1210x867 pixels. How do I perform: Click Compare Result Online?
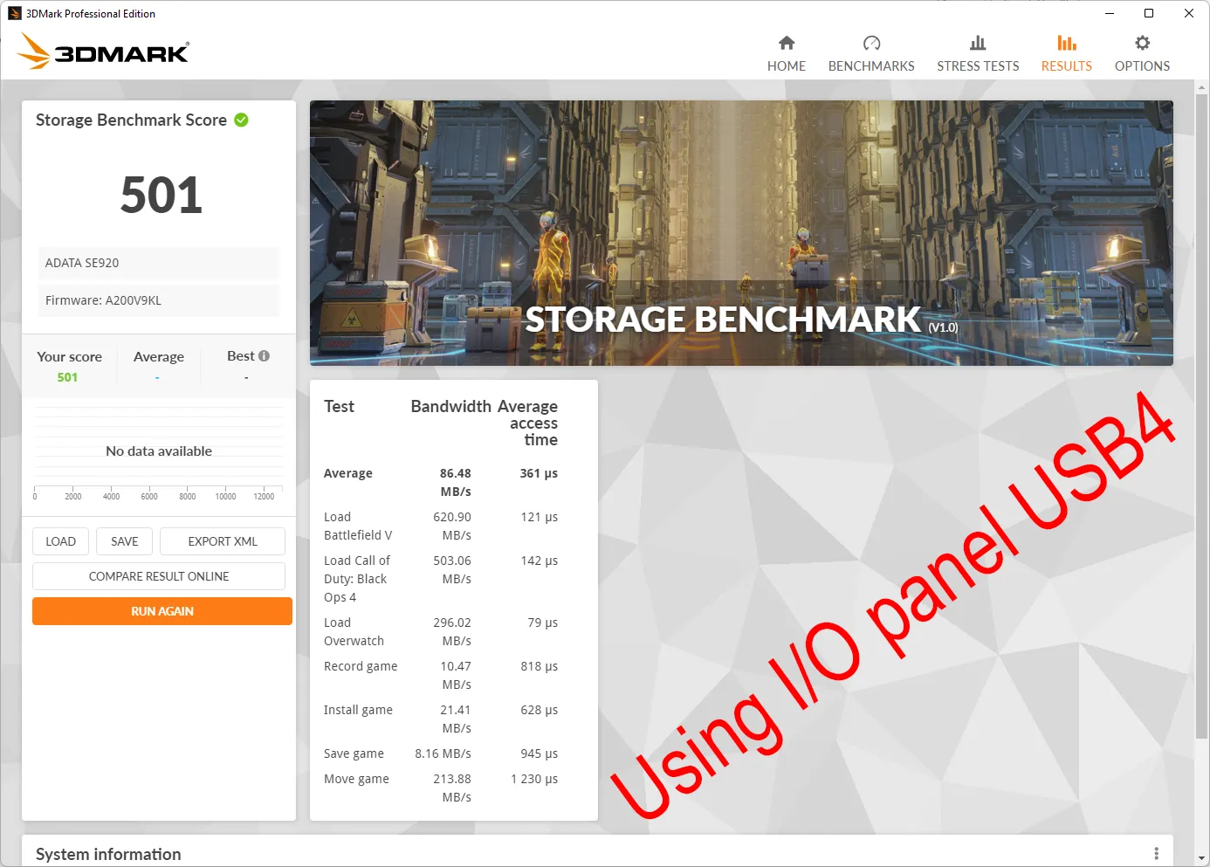[159, 576]
